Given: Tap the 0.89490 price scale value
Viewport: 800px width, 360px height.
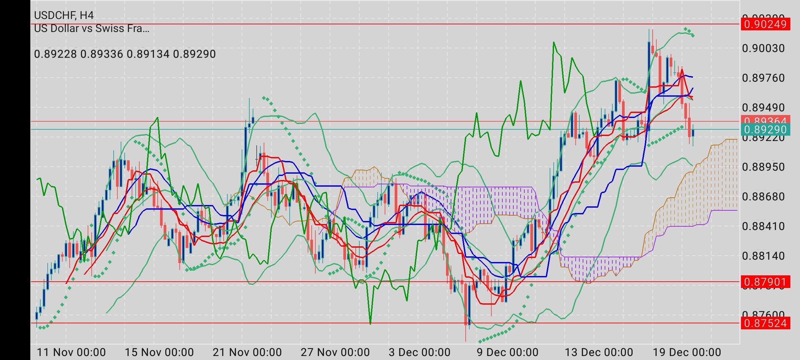Looking at the screenshot, I should 763,108.
